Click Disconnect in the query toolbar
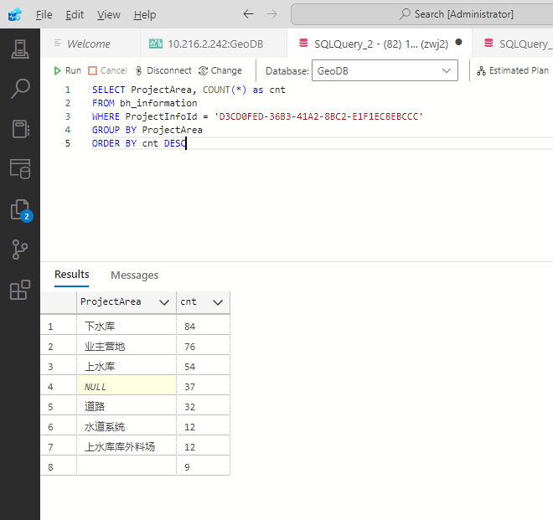 163,71
